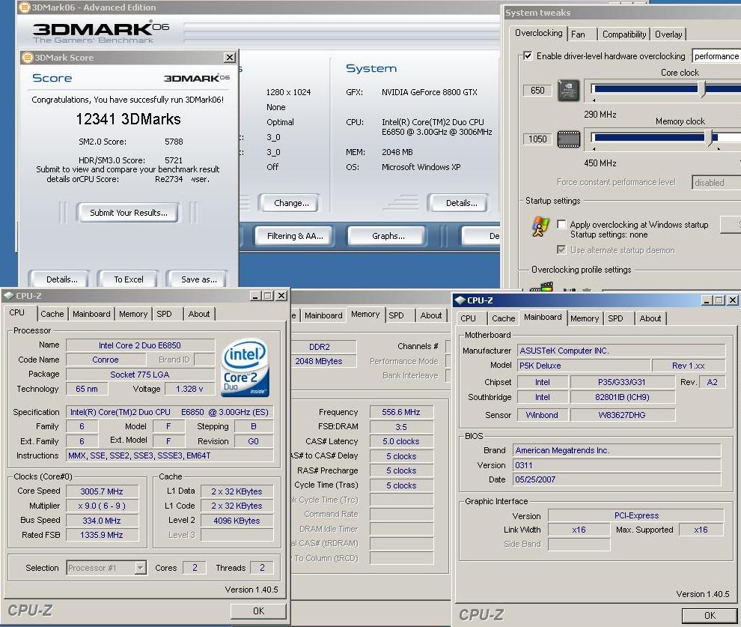Open About tab in left CPU-Z window
Image resolution: width=741 pixels, height=627 pixels.
pos(199,313)
